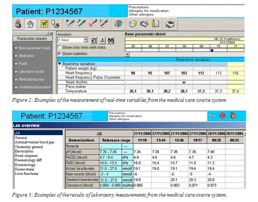Screen dimensions: 258x202
Task: Open the Resolution 1 hour dropdown
Action: [85, 40]
